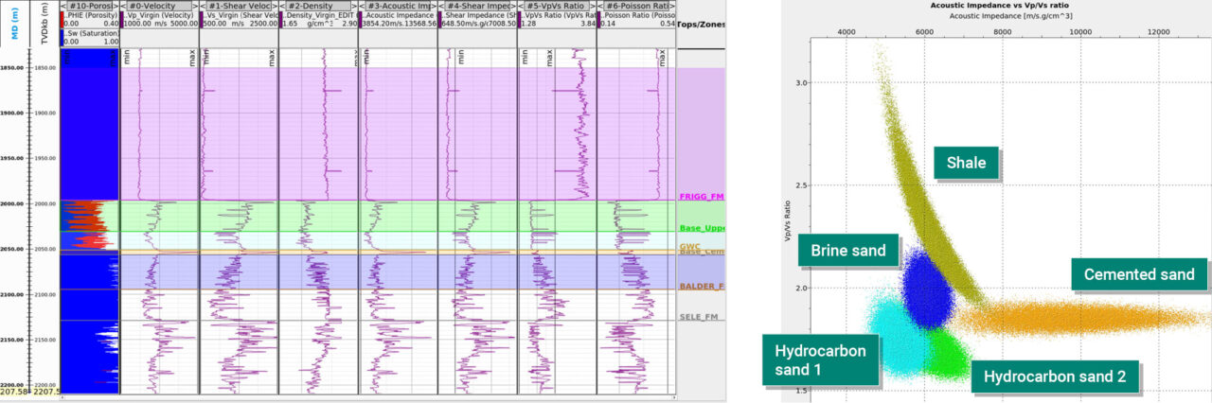This screenshot has width=1212, height=403.
Task: Click left arrow of #10-Porosity track header
Action: (x=63, y=6)
